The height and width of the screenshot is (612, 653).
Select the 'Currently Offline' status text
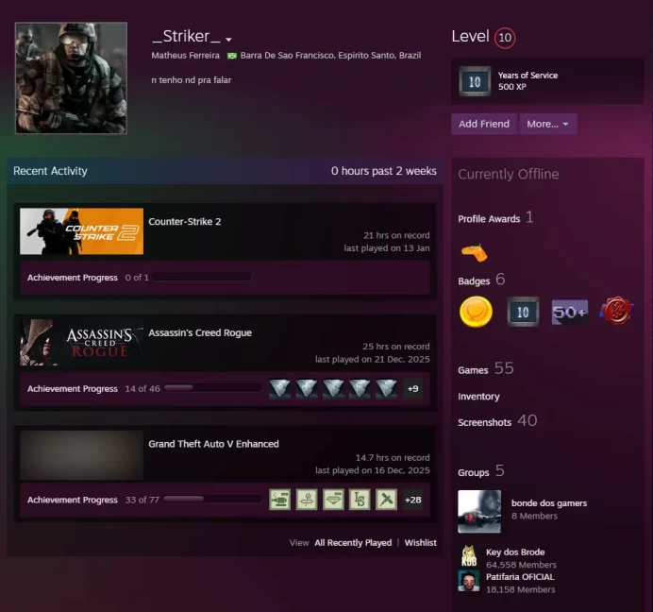tap(509, 174)
